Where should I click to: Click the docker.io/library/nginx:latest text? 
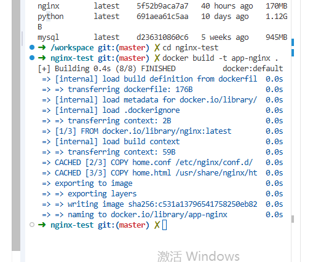click(x=167, y=131)
